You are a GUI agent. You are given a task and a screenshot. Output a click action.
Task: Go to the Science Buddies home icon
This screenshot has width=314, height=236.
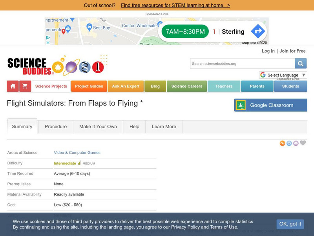[13, 86]
